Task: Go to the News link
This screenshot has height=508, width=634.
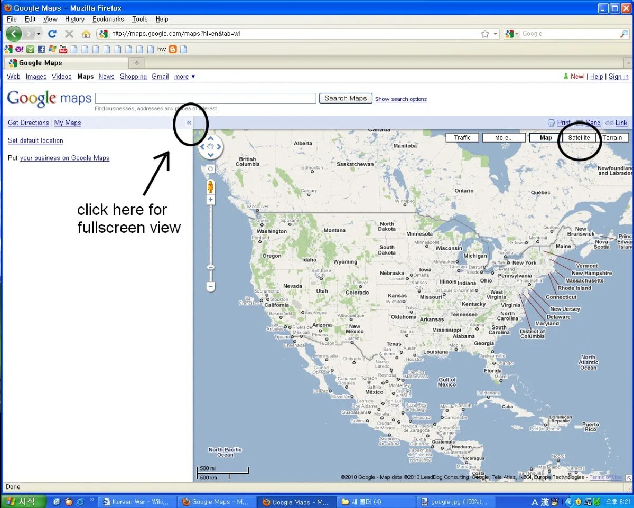Action: pyautogui.click(x=106, y=77)
